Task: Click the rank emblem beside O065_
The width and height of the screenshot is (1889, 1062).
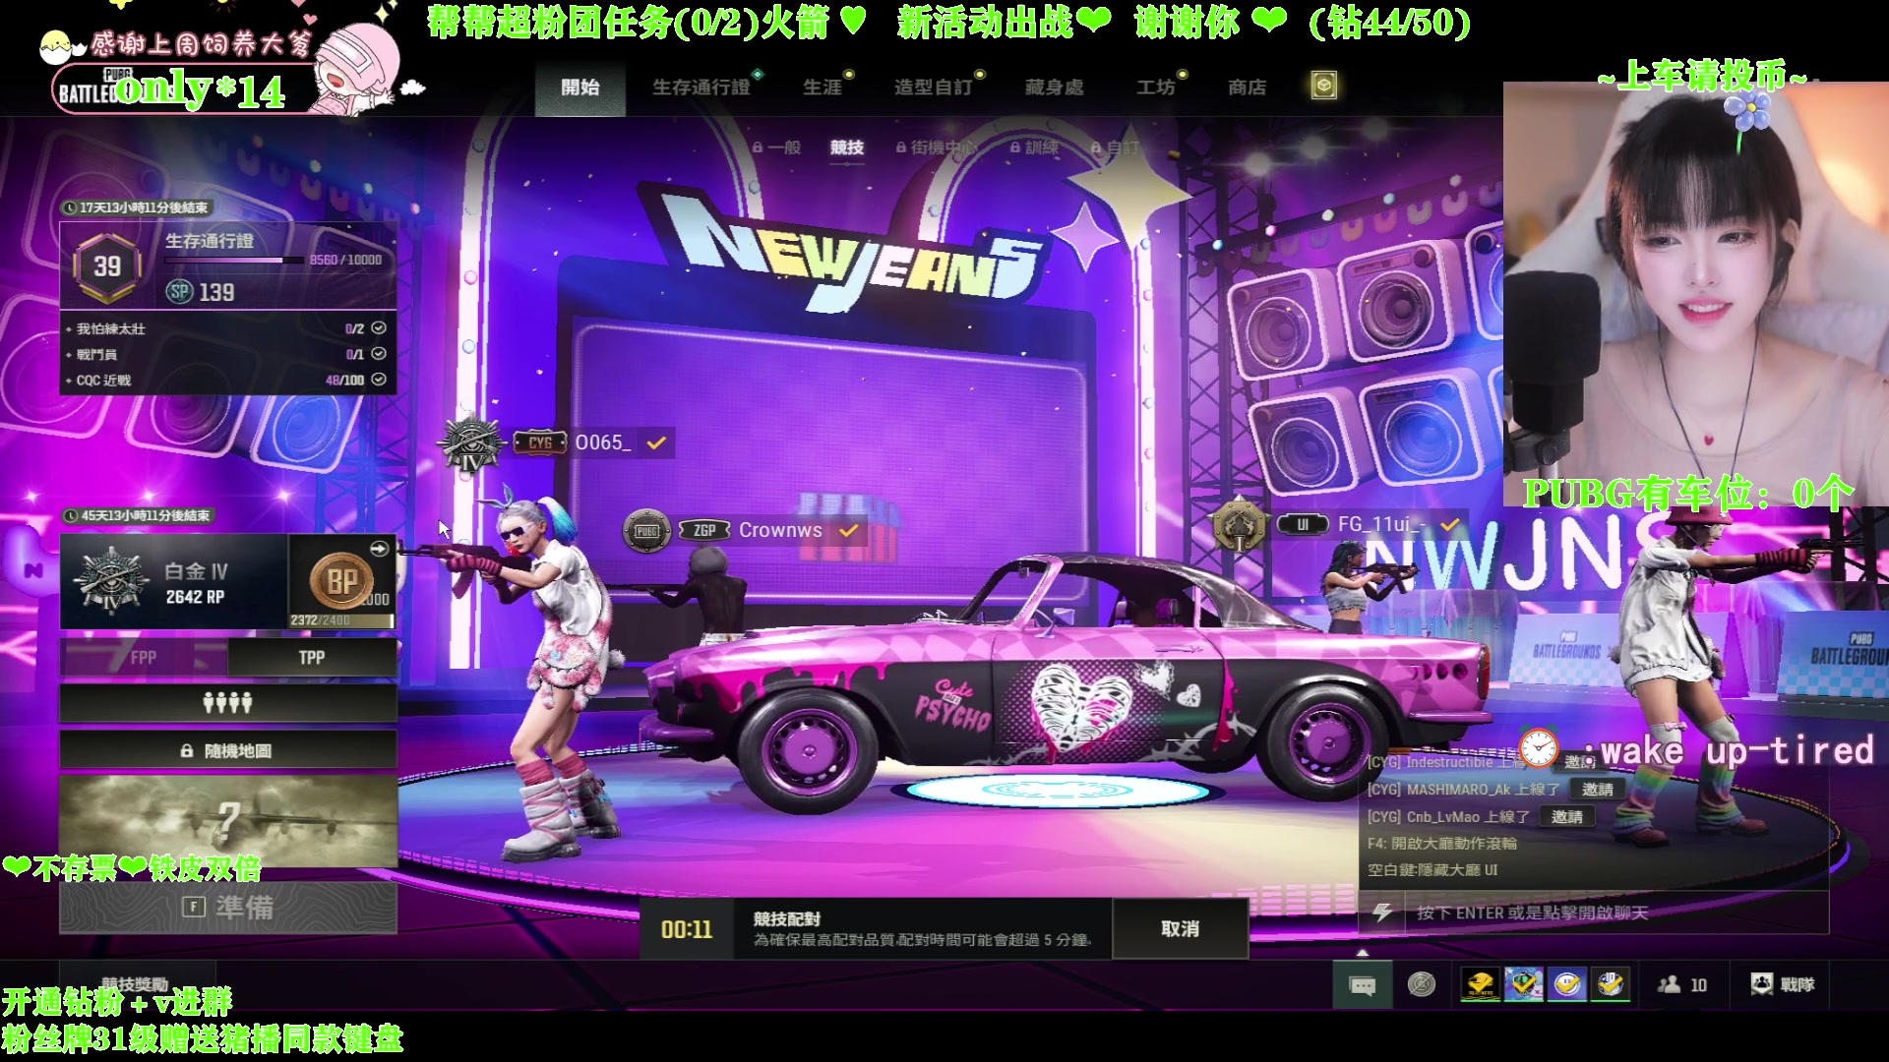Action: (x=470, y=444)
